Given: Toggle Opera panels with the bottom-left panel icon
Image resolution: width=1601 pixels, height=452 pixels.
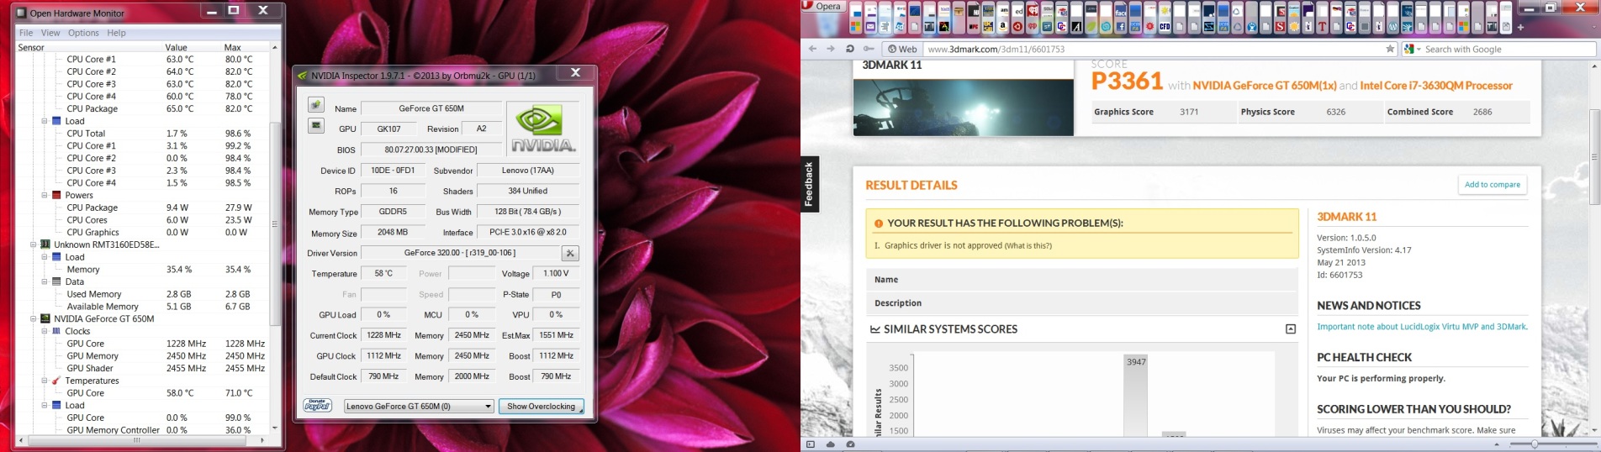Looking at the screenshot, I should pyautogui.click(x=811, y=444).
